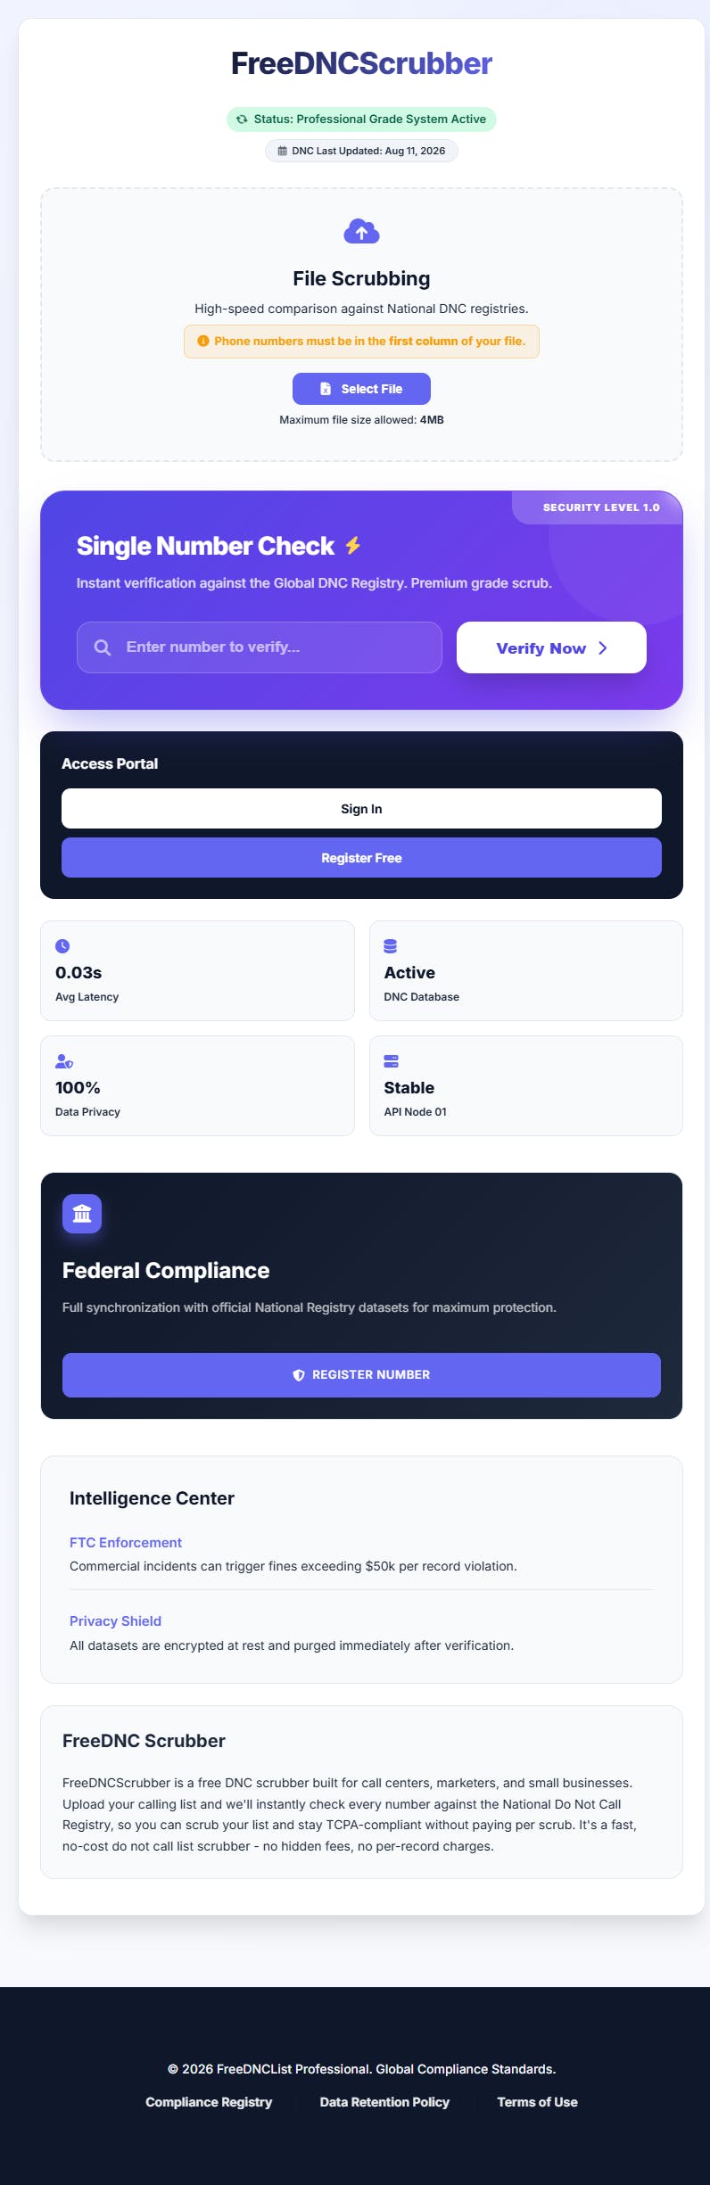Viewport: 710px width, 2185px height.
Task: Click the database icon above Active
Action: tap(391, 946)
